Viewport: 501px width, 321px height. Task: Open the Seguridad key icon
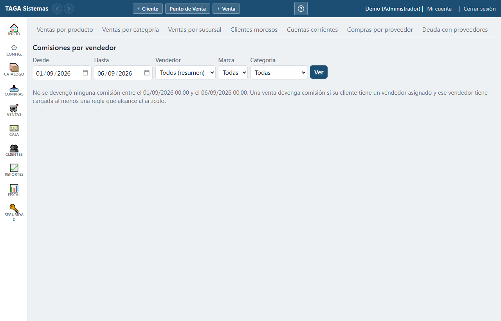tap(14, 208)
